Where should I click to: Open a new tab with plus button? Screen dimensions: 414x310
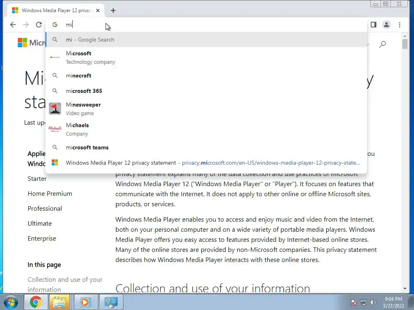[113, 10]
